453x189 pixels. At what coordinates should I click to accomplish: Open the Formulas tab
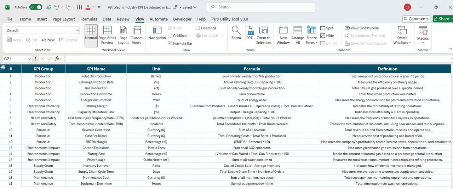point(89,19)
